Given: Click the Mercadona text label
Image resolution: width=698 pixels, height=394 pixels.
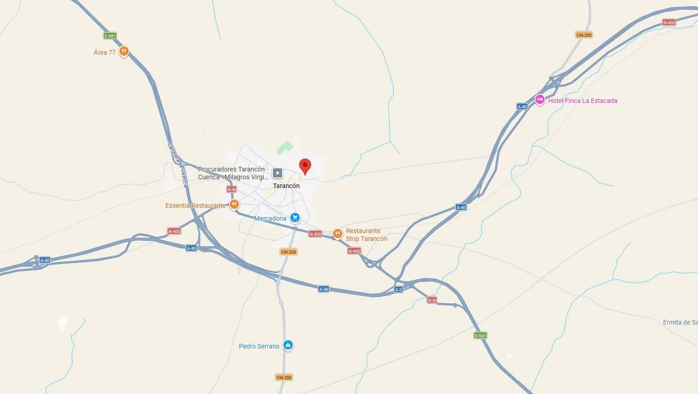Looking at the screenshot, I should coord(270,218).
